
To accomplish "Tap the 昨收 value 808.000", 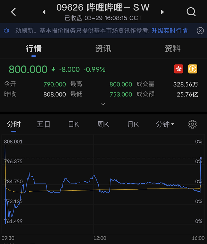I will pos(55,95).
